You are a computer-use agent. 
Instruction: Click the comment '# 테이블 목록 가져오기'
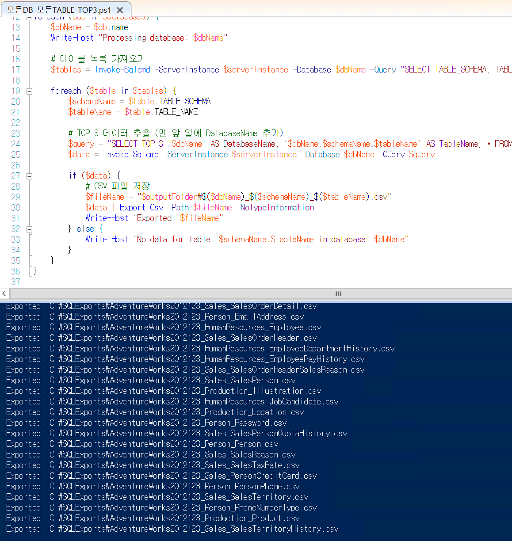(98, 59)
